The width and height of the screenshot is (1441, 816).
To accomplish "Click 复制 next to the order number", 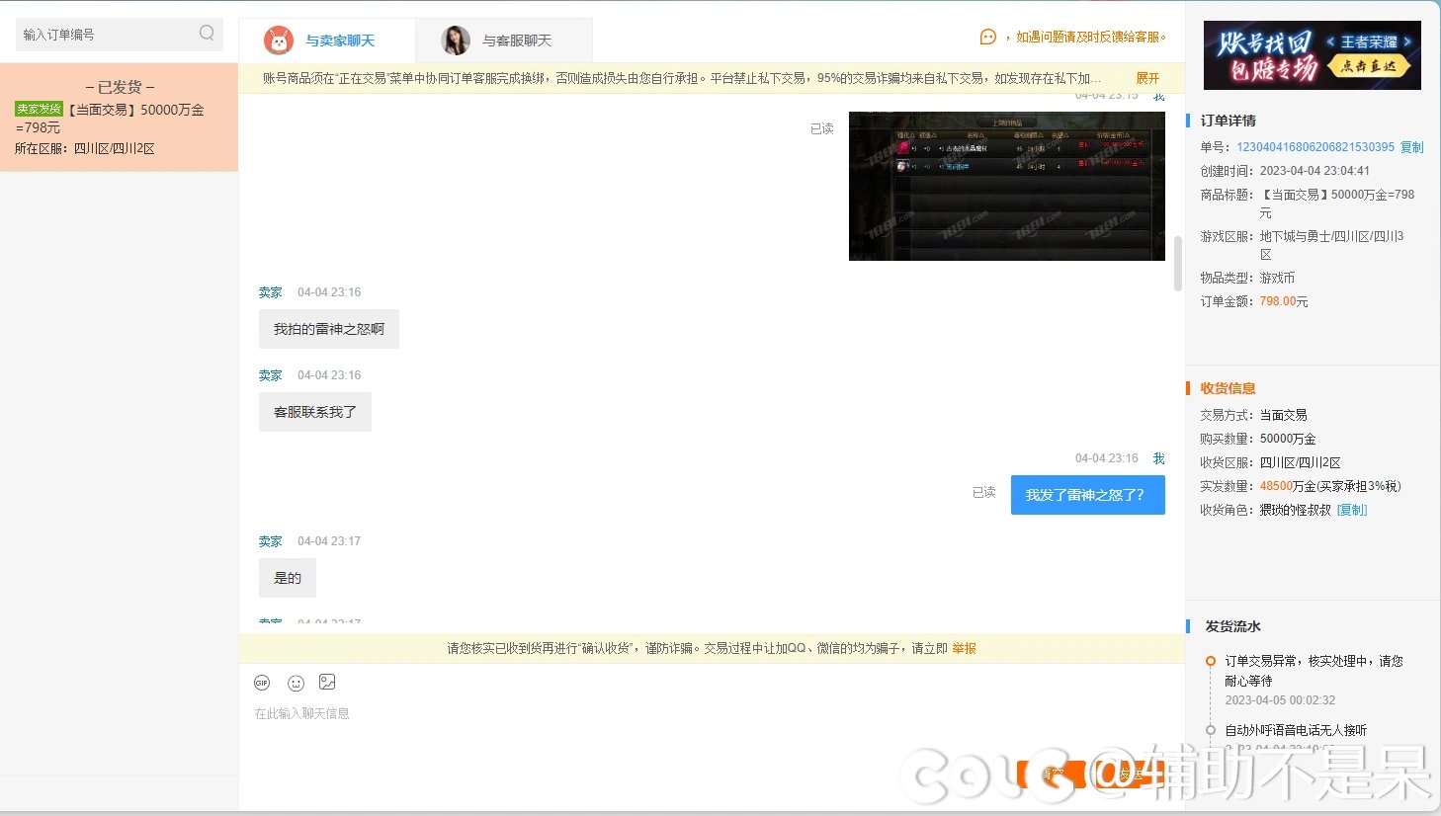I will pos(1411,147).
